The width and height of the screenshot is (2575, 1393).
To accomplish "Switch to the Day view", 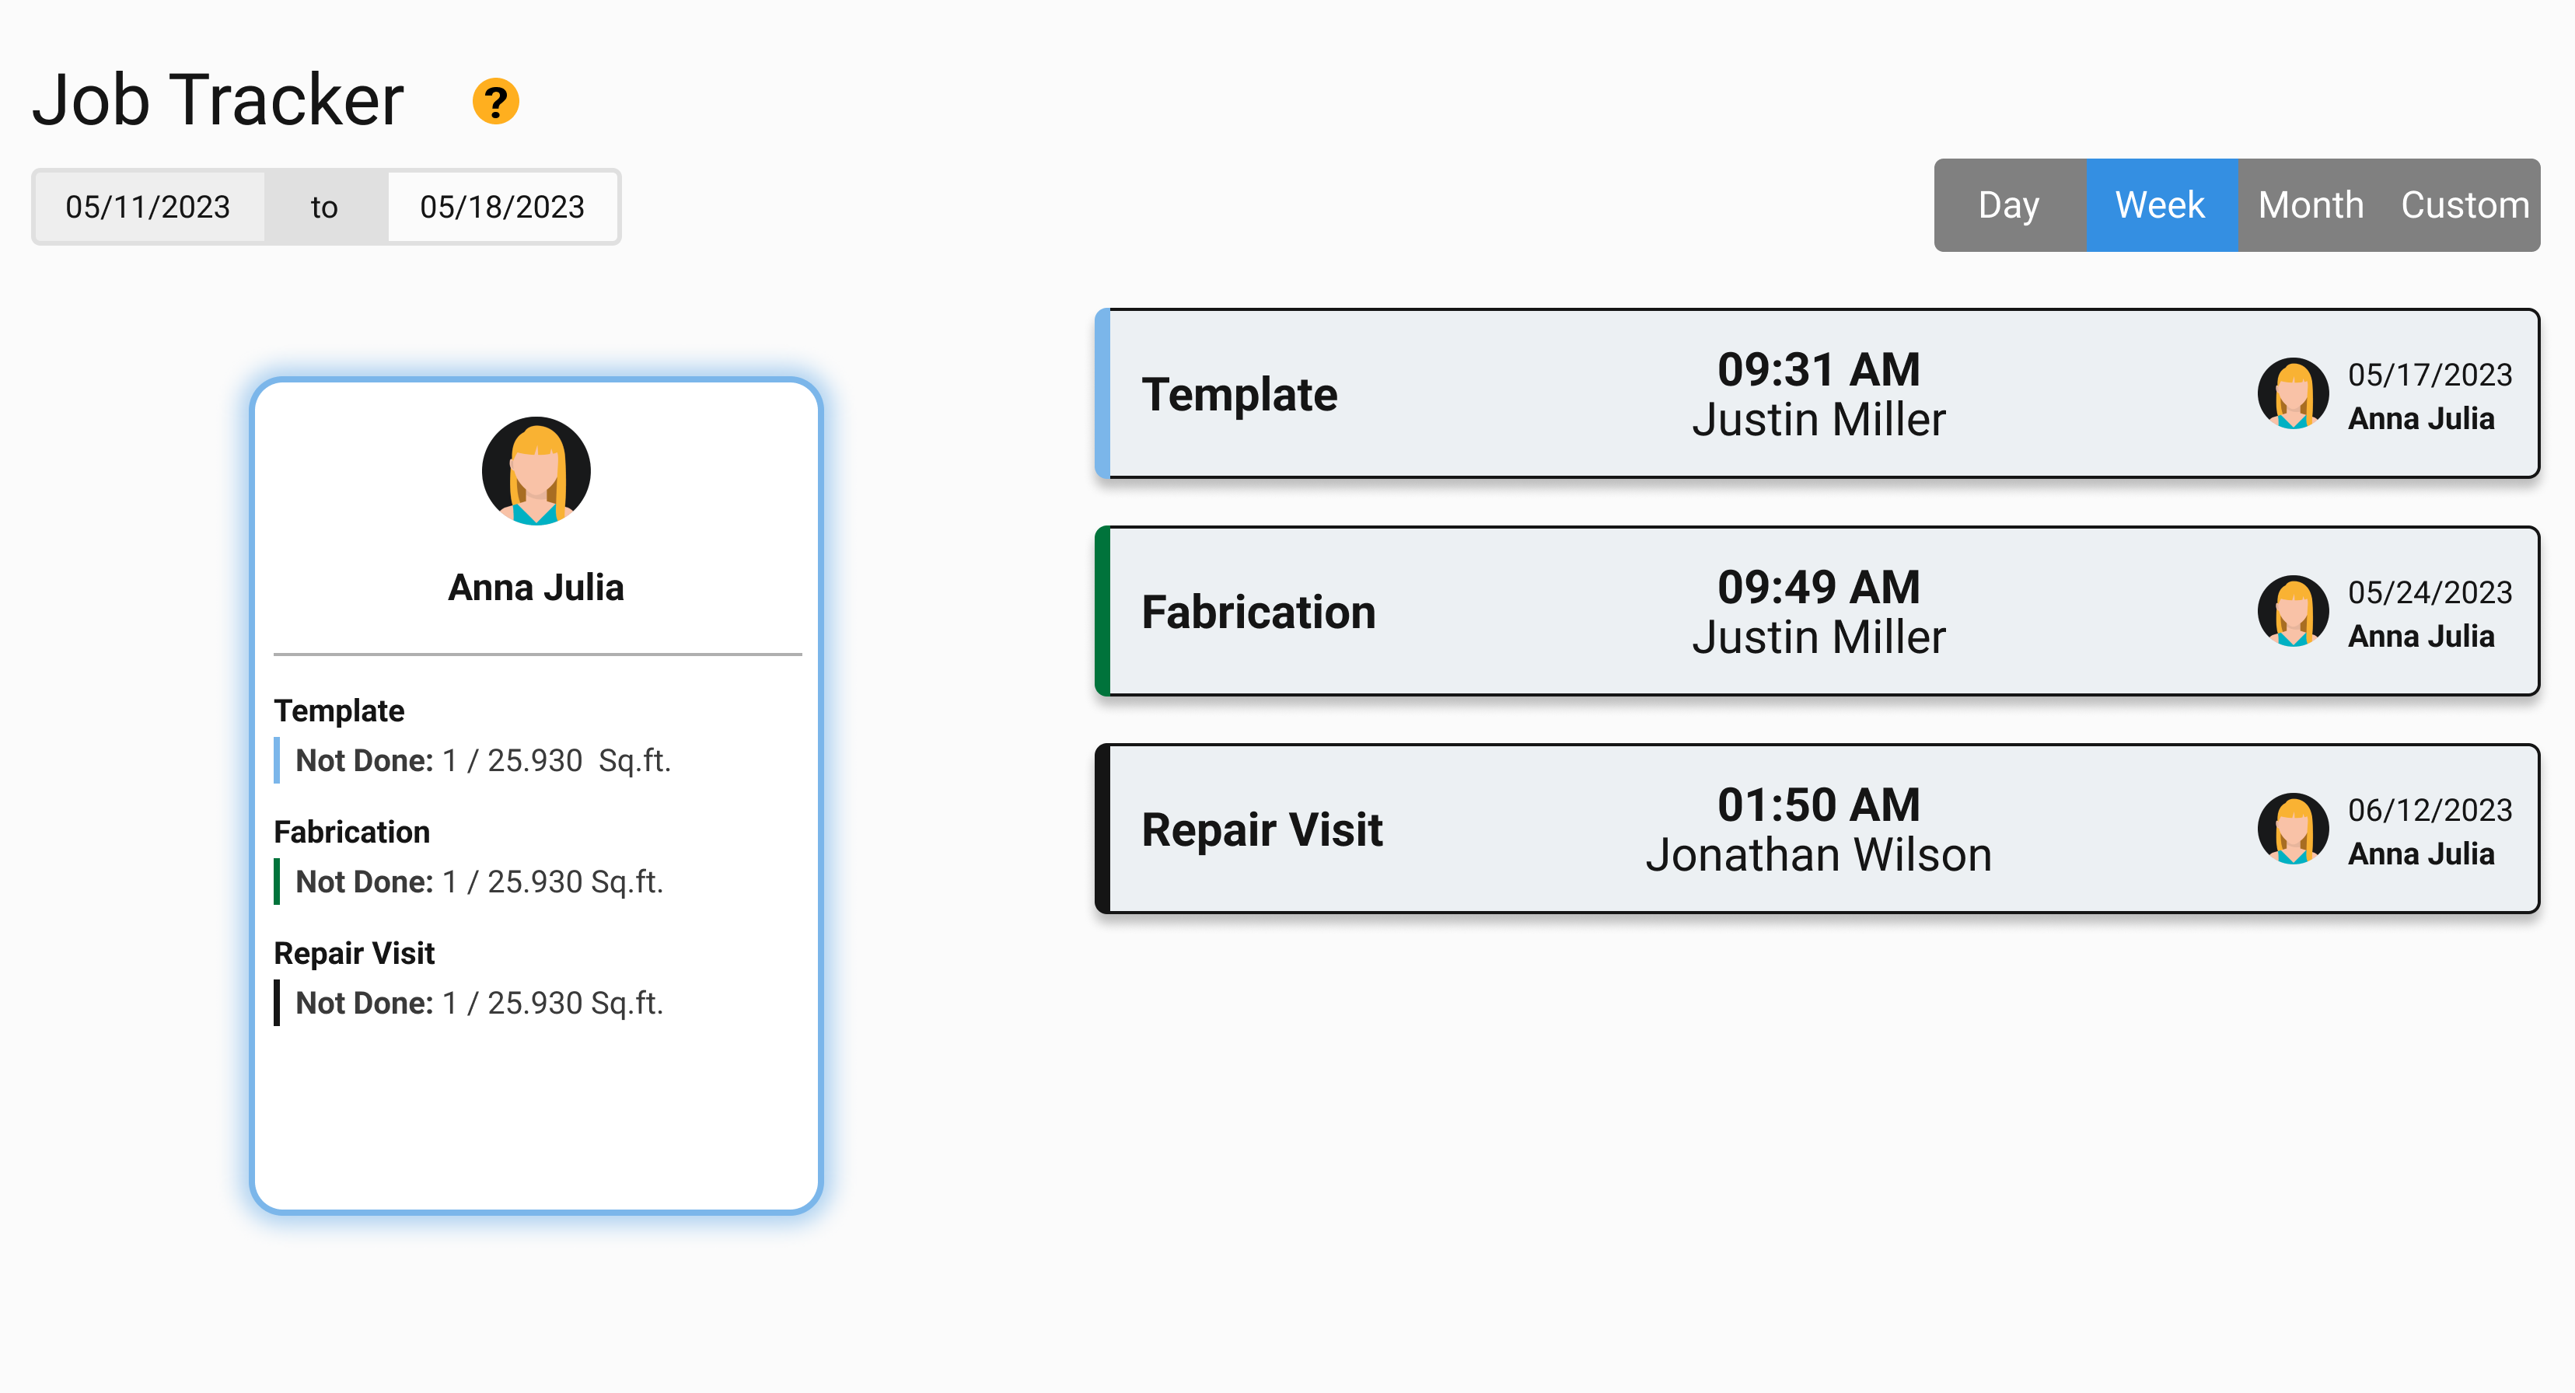I will pos(2009,205).
